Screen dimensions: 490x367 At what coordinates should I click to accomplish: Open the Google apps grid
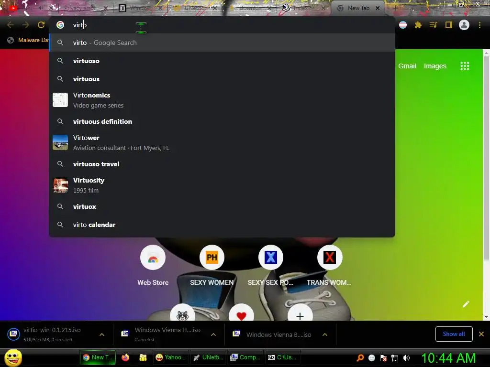(x=465, y=66)
